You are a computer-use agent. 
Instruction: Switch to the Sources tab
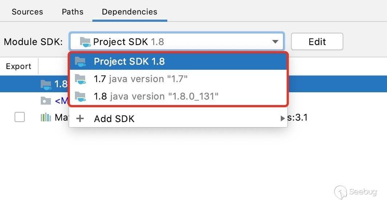pyautogui.click(x=27, y=12)
